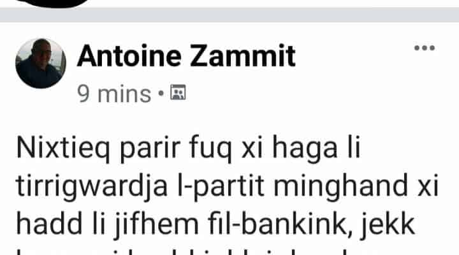Open the three-dot post options menu
Screen dimensions: 459x255
[x=425, y=48]
